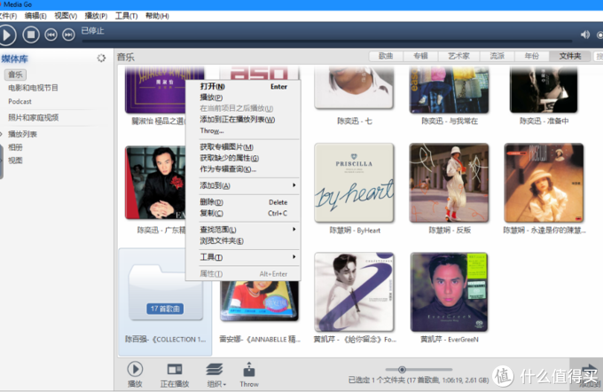Select 相册 in the sidebar
The width and height of the screenshot is (603, 392).
coord(15,147)
